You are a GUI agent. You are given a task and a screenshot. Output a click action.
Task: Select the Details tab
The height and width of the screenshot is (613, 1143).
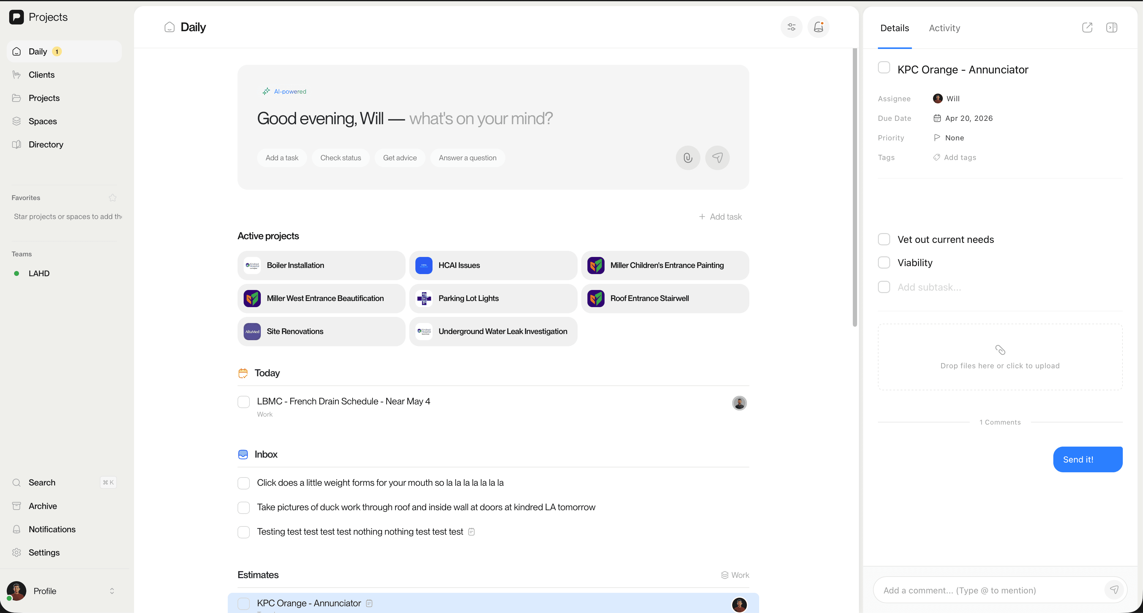[x=894, y=28]
